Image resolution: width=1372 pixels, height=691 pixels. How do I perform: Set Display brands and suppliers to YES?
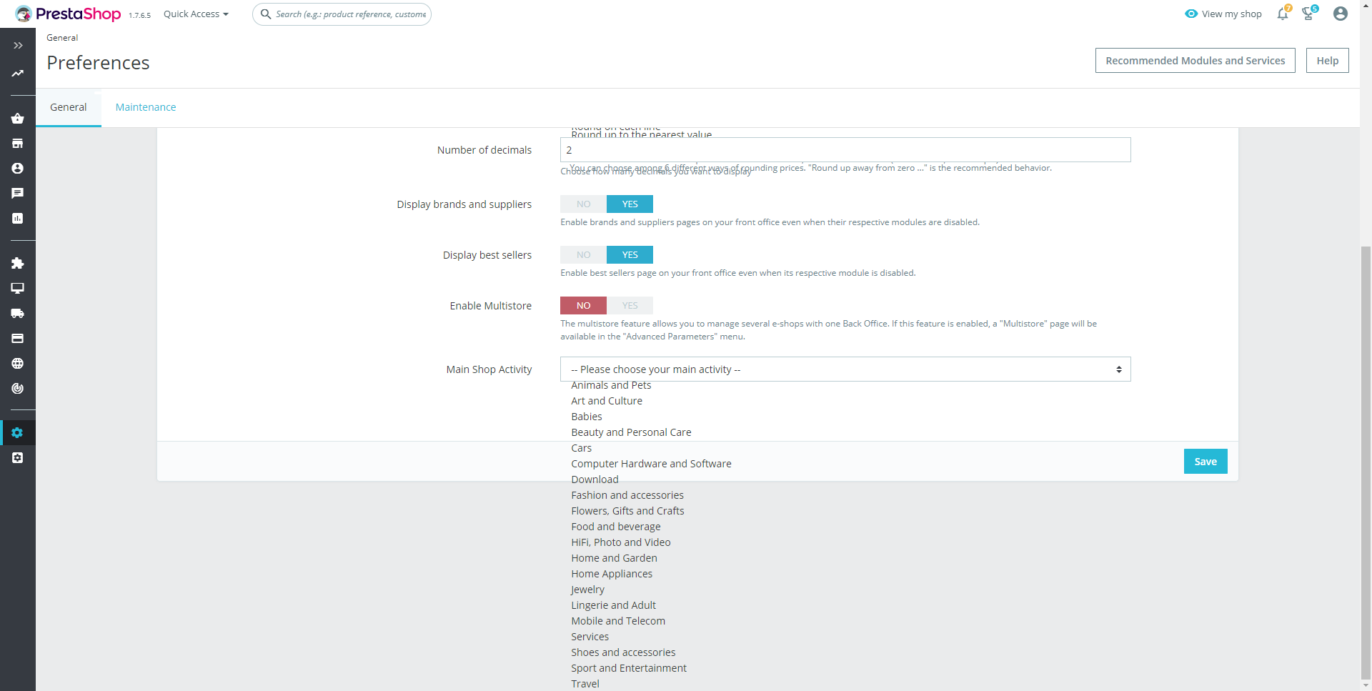[630, 204]
